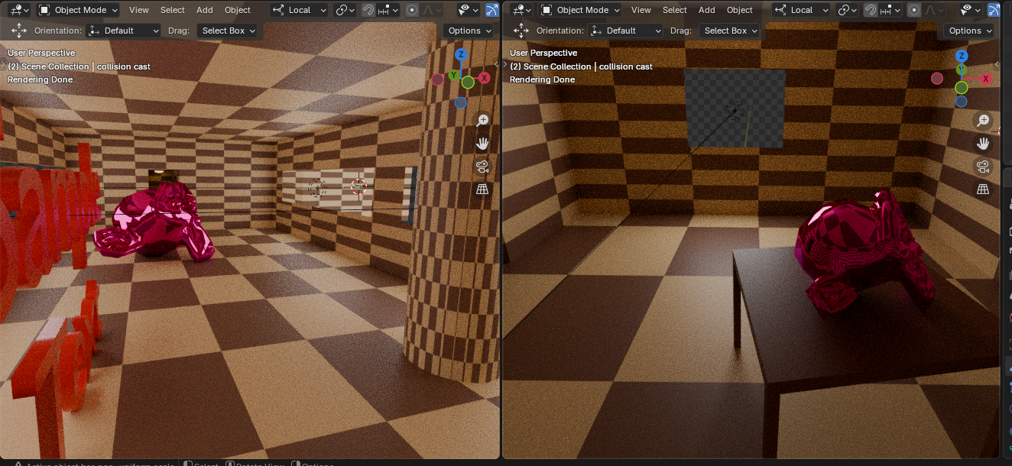Select the zoom magnifier icon in right viewport sidebar
1012x466 pixels.
coord(984,120)
